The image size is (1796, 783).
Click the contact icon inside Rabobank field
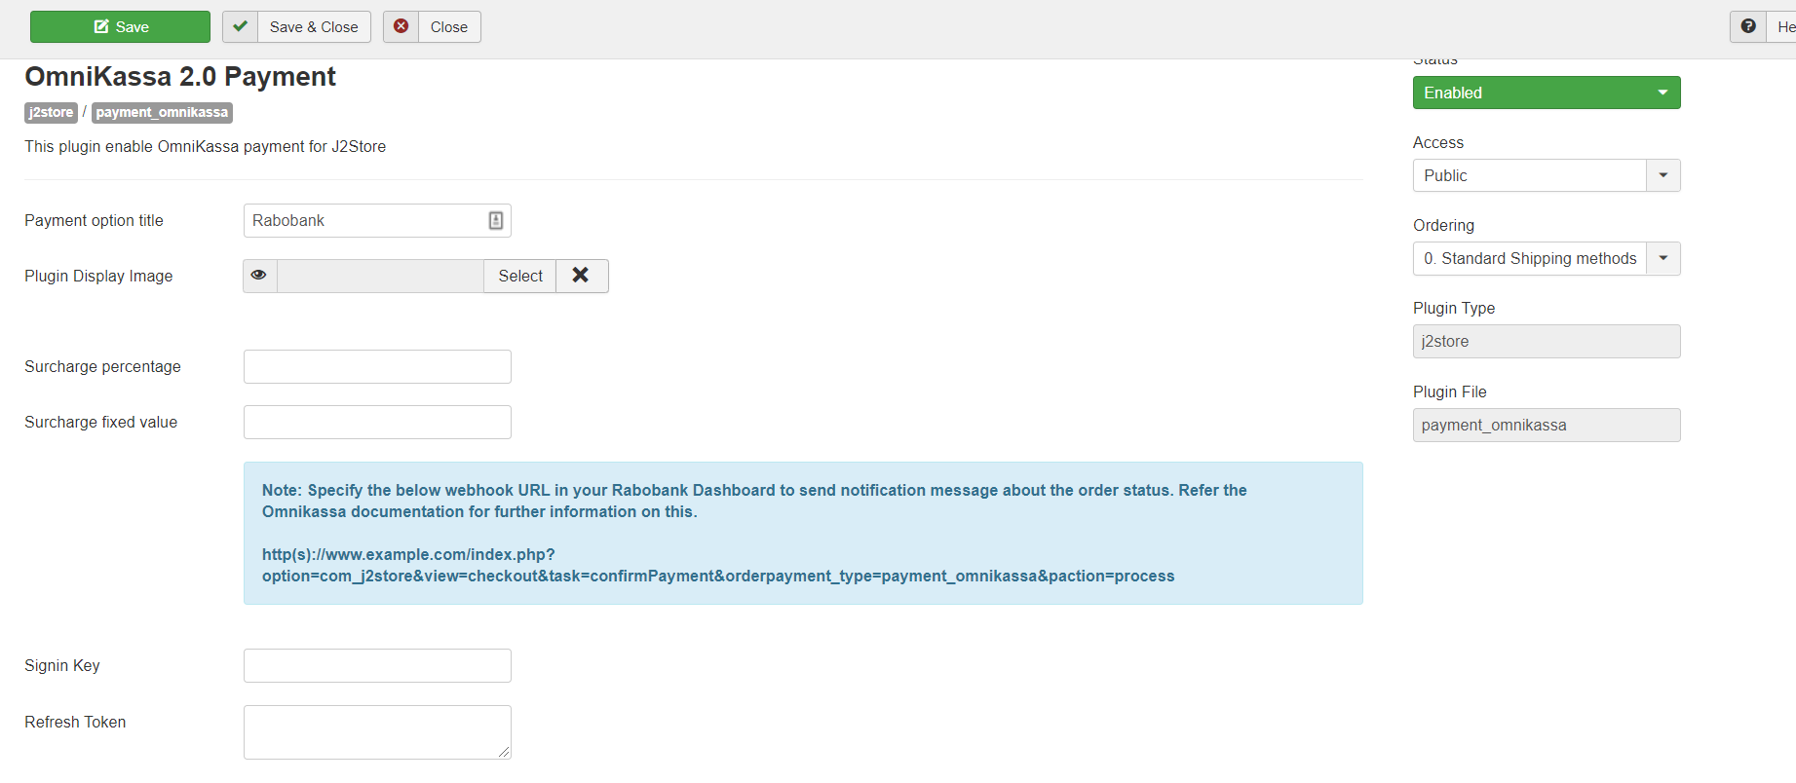pos(496,221)
